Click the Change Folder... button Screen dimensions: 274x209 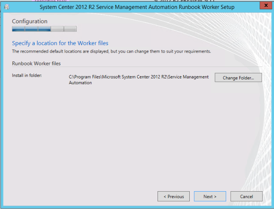[x=238, y=78]
